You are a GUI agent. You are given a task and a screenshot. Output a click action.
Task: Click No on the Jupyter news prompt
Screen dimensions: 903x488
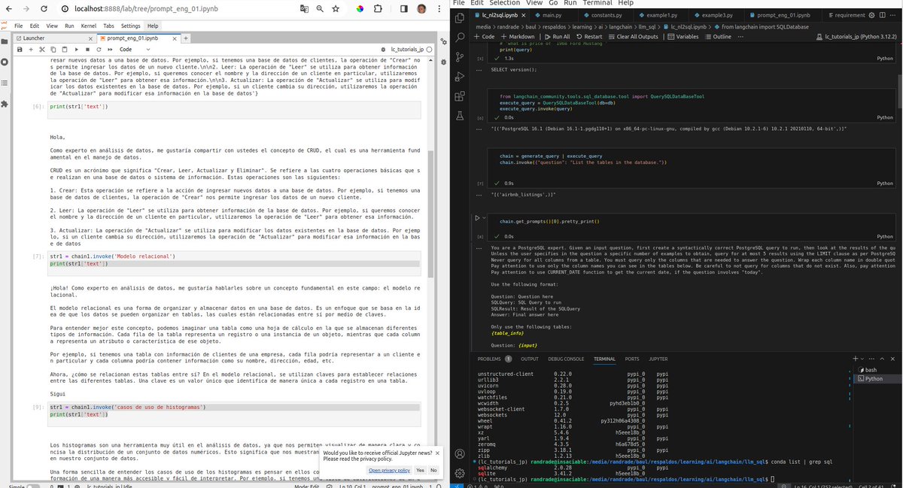pos(433,470)
